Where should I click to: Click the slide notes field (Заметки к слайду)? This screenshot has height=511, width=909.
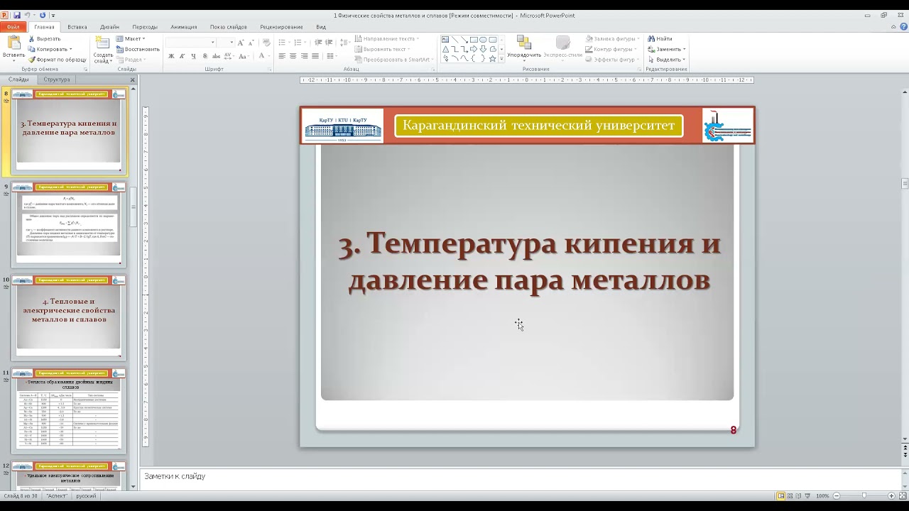(518, 477)
